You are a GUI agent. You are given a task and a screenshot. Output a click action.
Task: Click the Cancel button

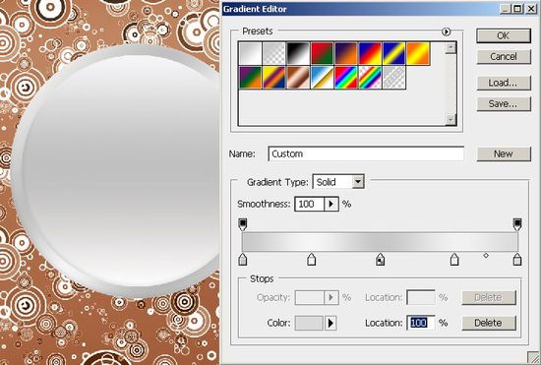(504, 57)
